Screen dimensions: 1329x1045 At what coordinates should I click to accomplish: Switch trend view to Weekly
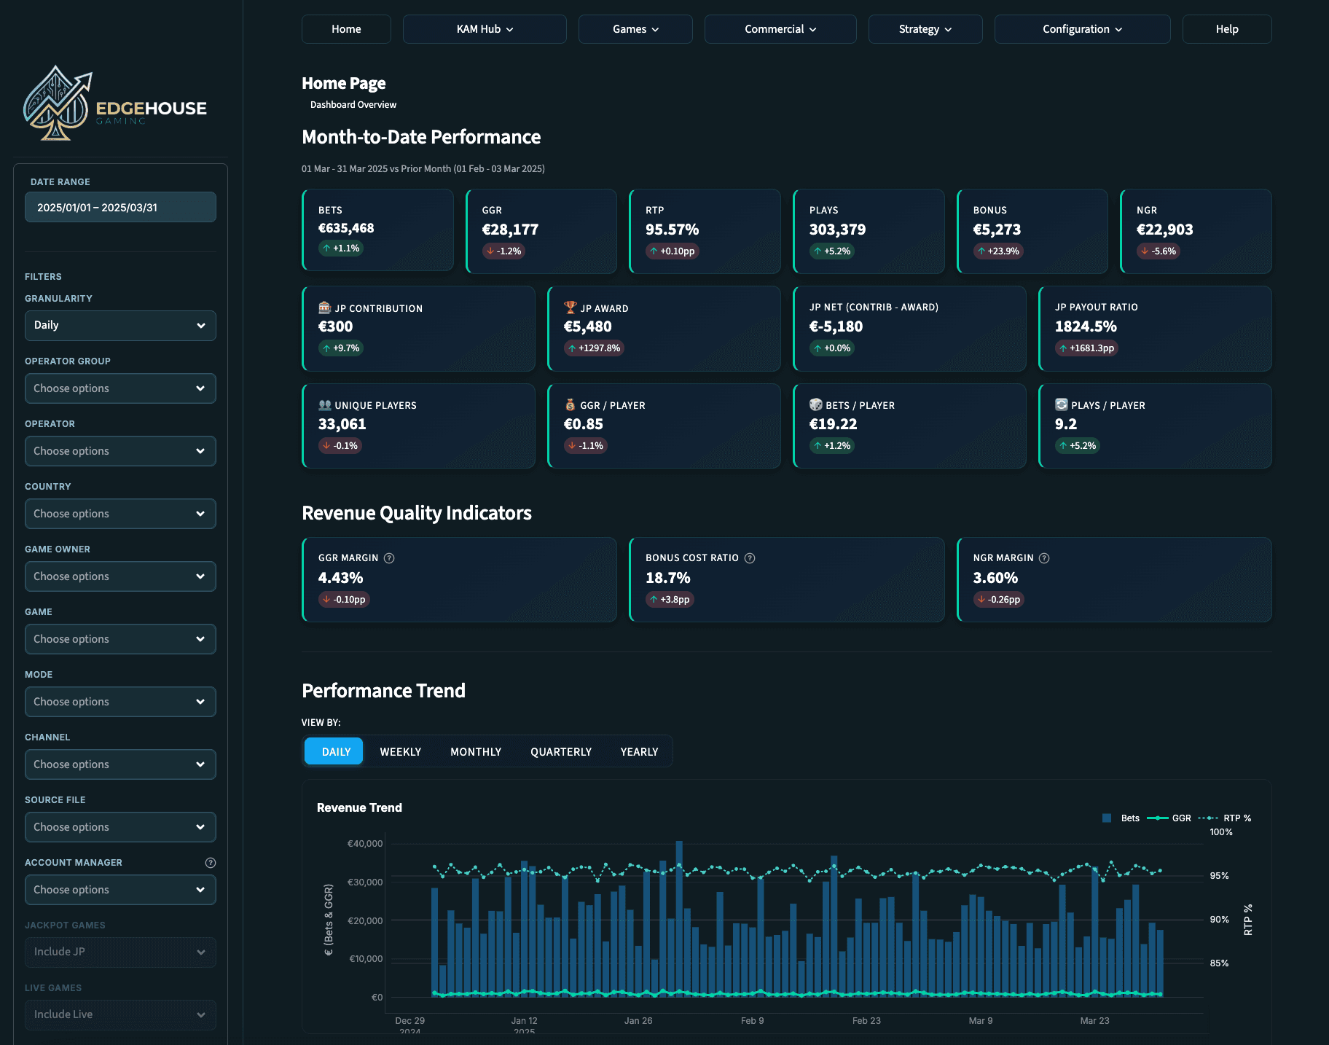[x=400, y=751]
